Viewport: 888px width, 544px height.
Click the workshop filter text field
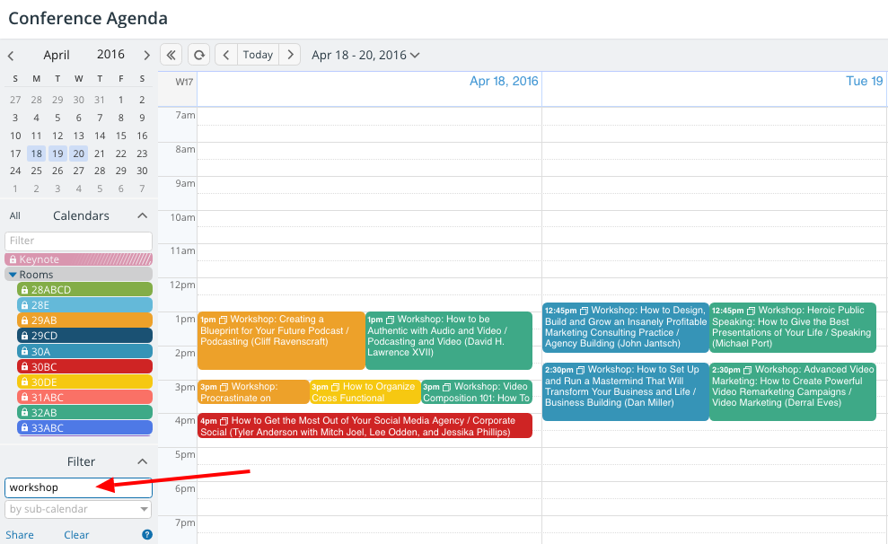[x=79, y=487]
